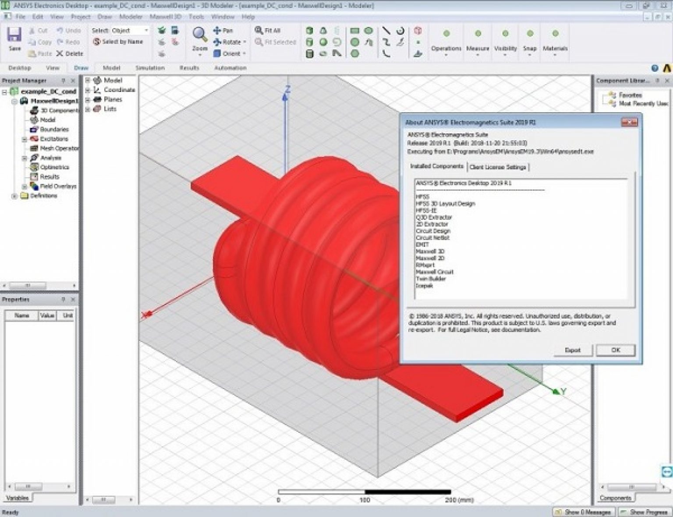Screen dimensions: 673x517
Task: Click Select by Name
Action: [x=118, y=42]
